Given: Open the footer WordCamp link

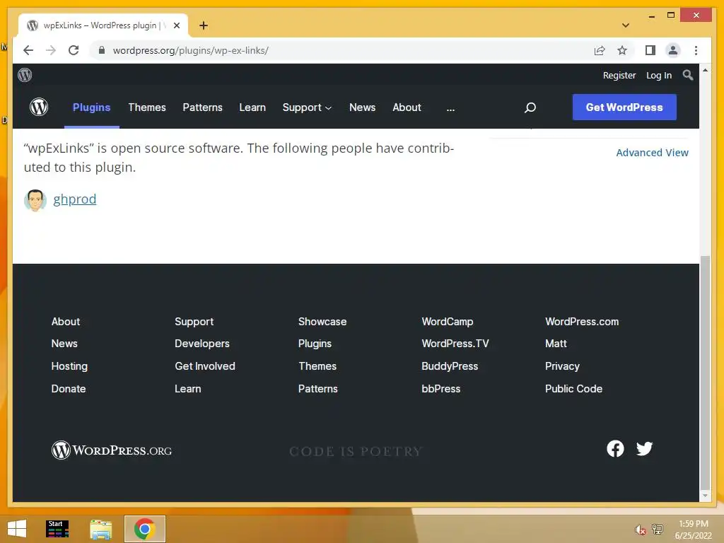Looking at the screenshot, I should (x=448, y=322).
